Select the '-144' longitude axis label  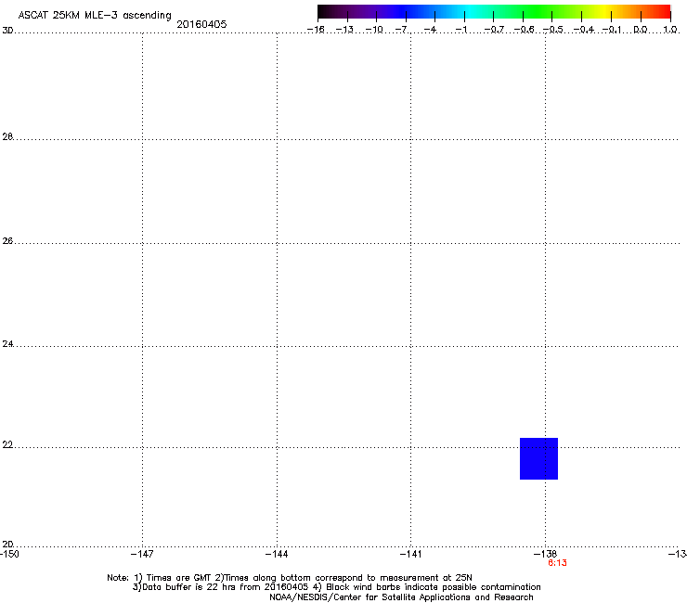[x=277, y=554]
